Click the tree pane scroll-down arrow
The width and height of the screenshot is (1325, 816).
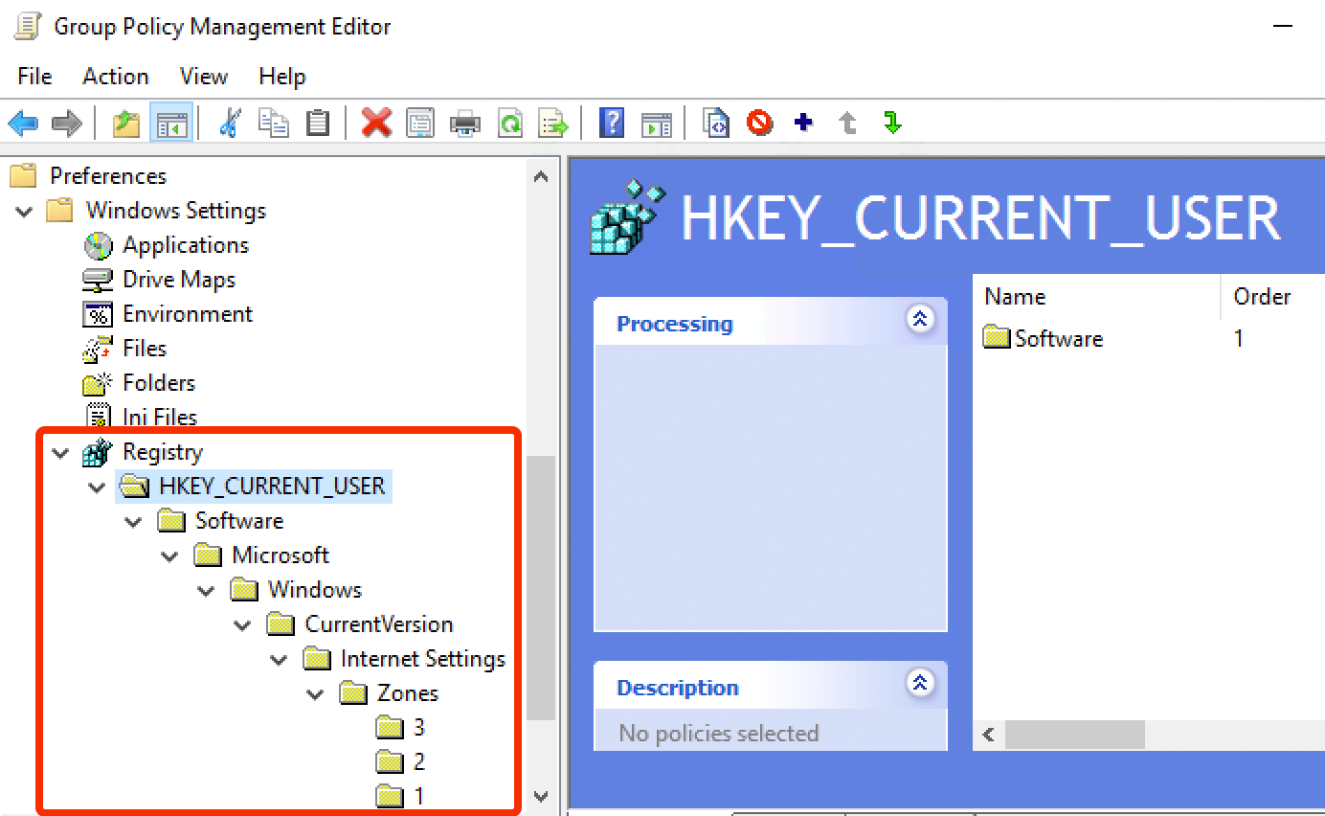541,797
